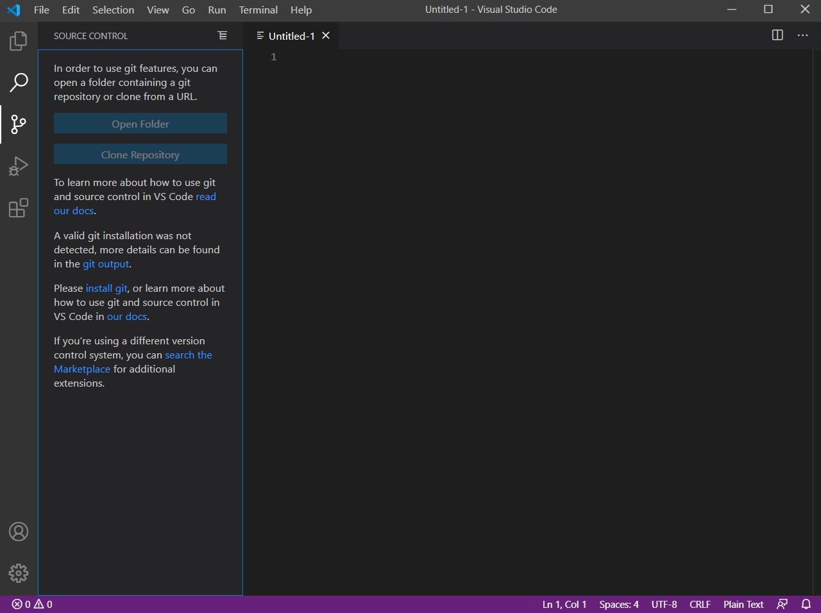Change language mode from Plain Text
The height and width of the screenshot is (613, 821).
(743, 604)
